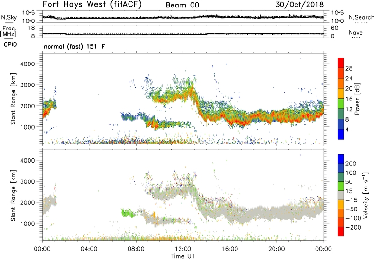
Task: Click the '100' tick on Velocity colorbar
Action: 351,173
